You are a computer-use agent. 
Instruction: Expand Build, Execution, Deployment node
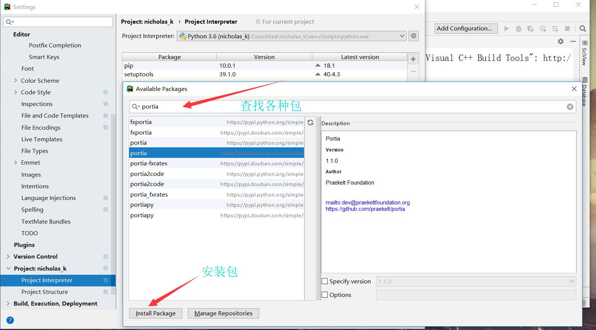point(8,303)
